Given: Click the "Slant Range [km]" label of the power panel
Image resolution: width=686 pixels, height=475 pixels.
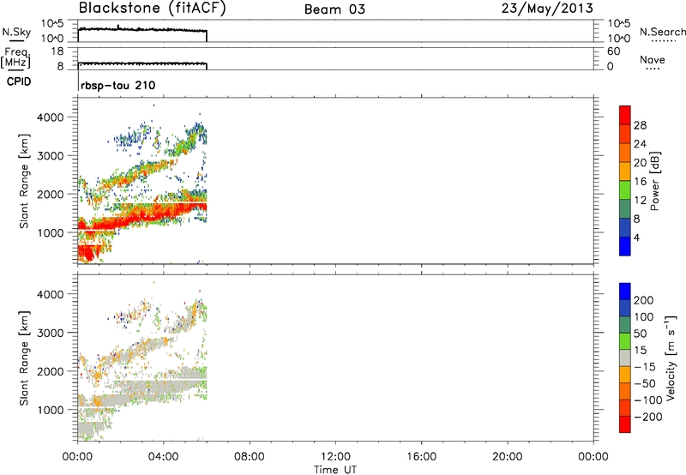Looking at the screenshot, I should [24, 181].
